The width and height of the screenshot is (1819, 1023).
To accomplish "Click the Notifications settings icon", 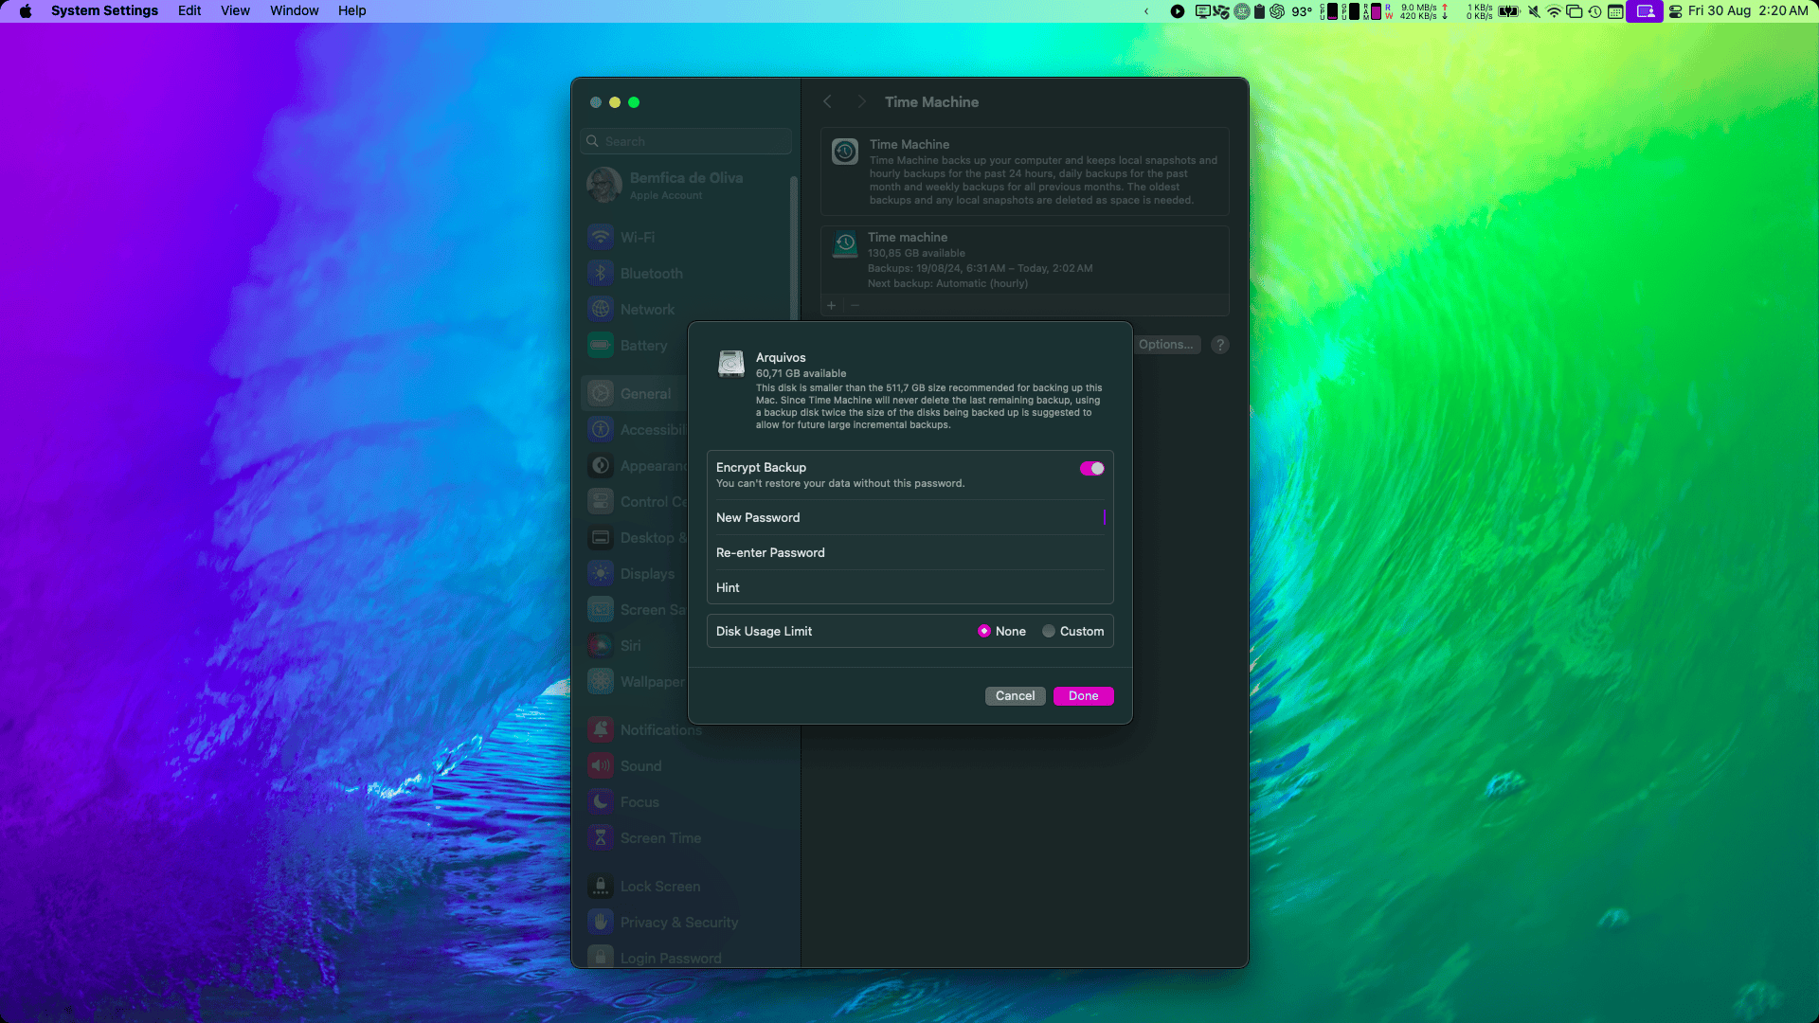I will 601,728.
